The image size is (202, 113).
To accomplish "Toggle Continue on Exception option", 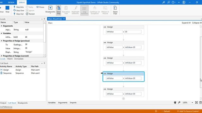I will click(95, 10).
